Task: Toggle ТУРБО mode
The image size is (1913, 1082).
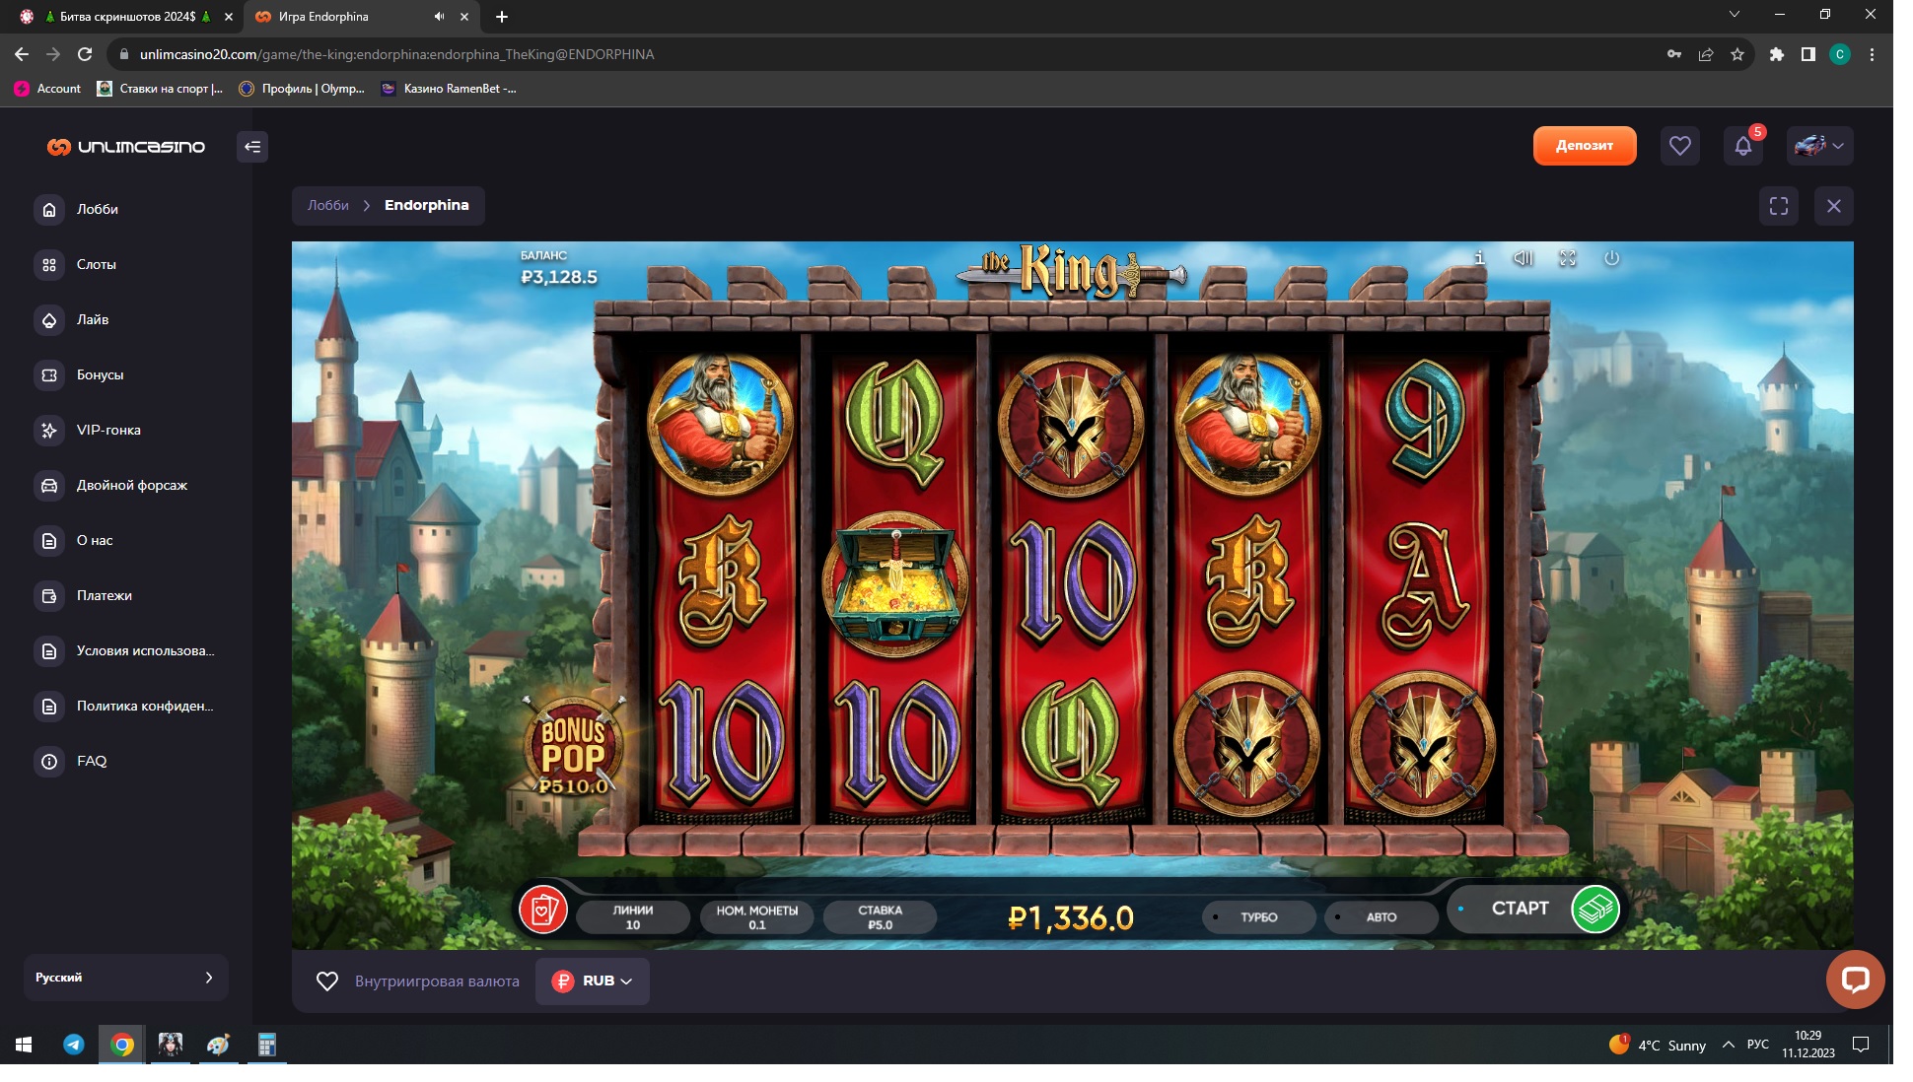Action: tap(1258, 917)
